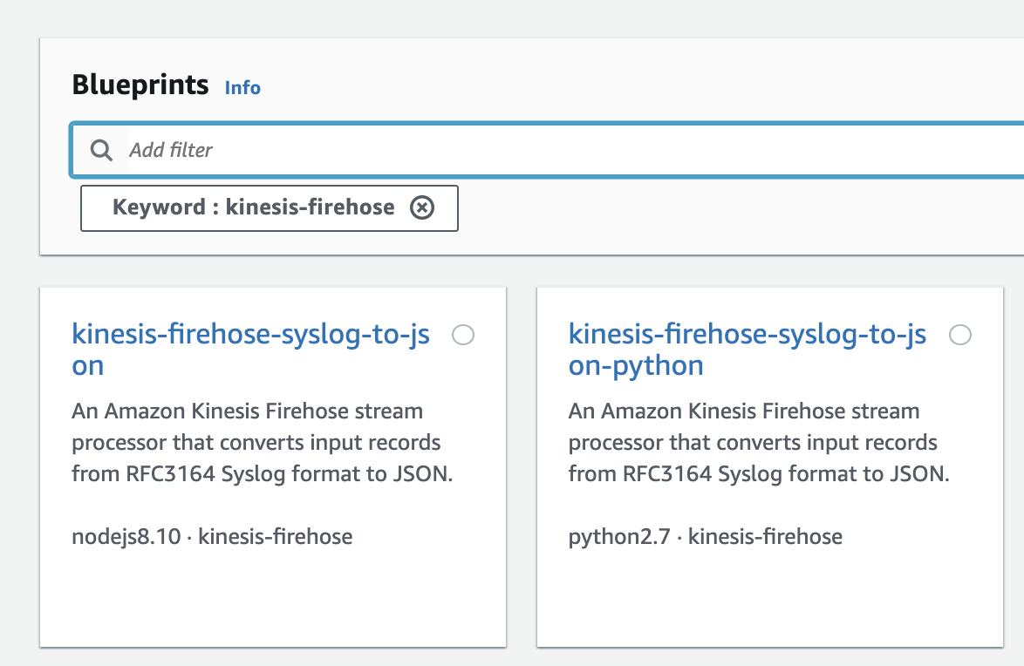
Task: Click the python2.7 runtime label
Action: point(619,536)
